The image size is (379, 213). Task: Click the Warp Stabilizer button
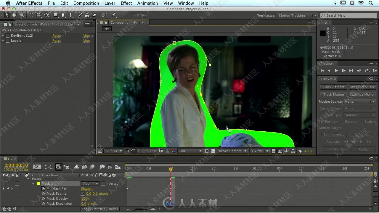click(362, 87)
